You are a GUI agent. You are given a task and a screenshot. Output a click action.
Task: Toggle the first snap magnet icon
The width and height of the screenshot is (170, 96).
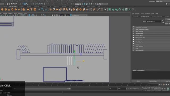[33, 4]
